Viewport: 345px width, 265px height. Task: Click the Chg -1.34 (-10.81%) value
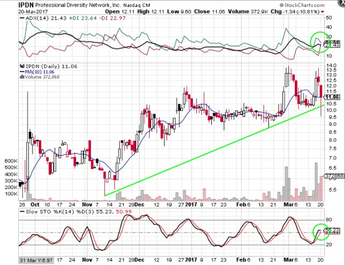click(295, 12)
